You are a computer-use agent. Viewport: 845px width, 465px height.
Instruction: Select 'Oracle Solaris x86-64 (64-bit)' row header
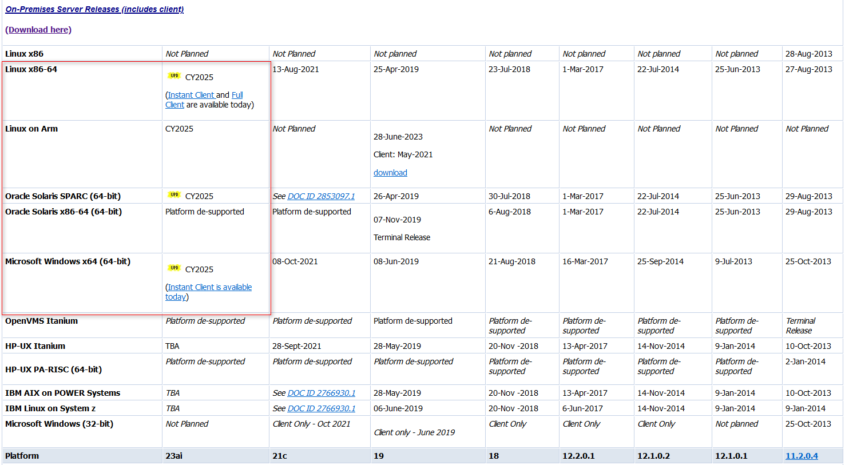(64, 212)
